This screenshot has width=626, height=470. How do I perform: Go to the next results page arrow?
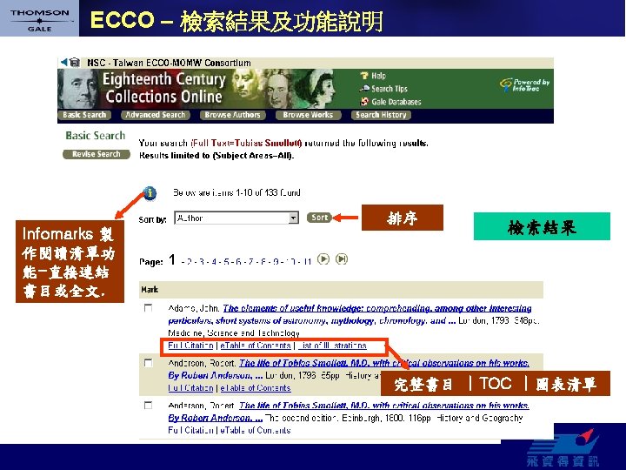pos(323,259)
